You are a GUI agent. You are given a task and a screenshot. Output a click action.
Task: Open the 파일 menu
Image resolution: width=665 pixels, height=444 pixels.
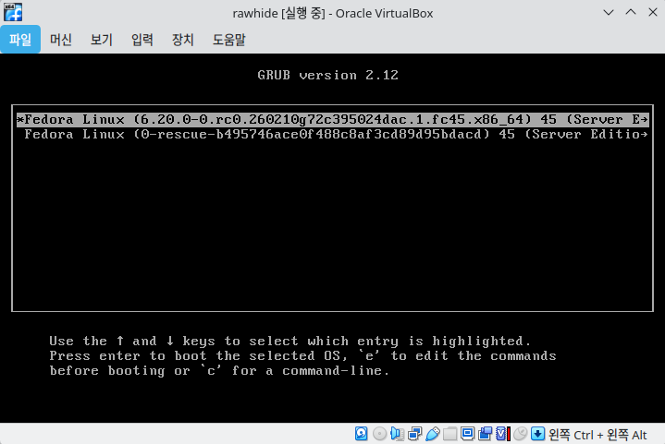click(x=20, y=40)
